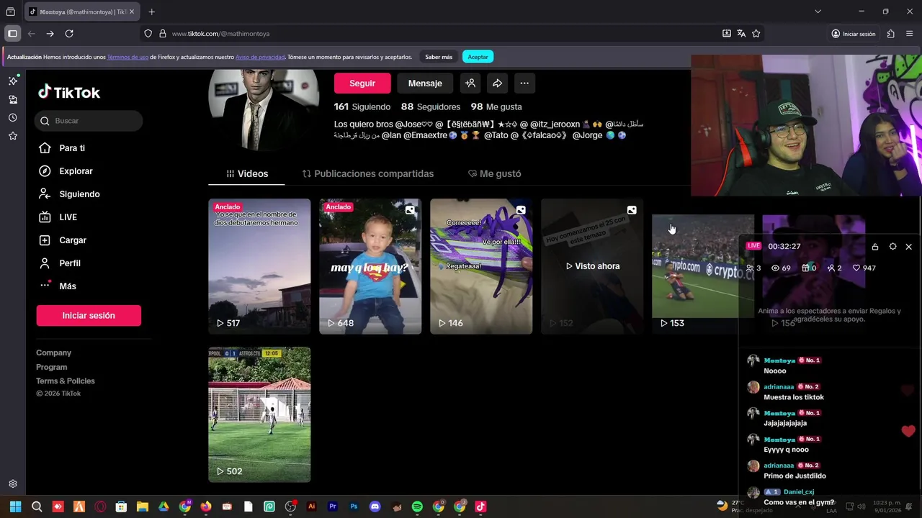Open Terms & Policies link
Image resolution: width=922 pixels, height=518 pixels.
pos(66,381)
